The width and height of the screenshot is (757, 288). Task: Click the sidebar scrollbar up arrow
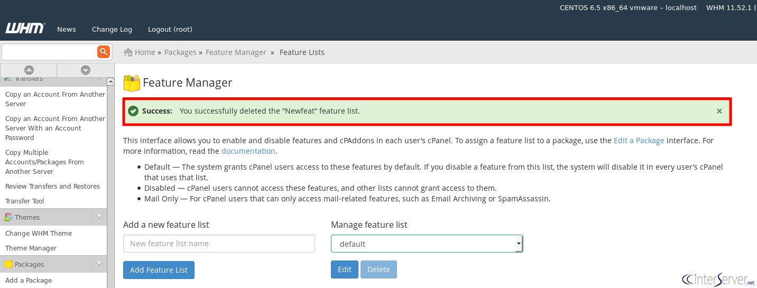110,81
